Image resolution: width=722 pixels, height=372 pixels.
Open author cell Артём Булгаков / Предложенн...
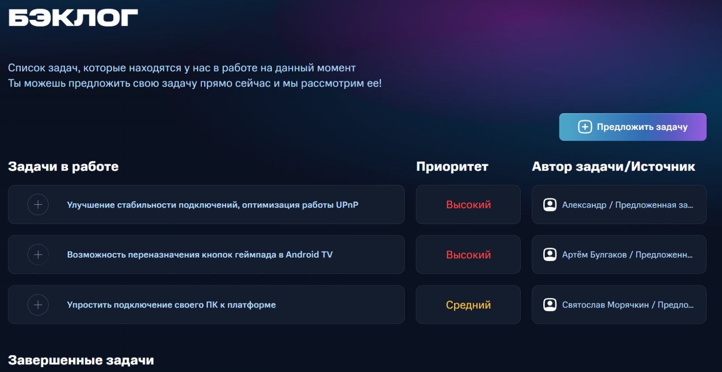(x=619, y=255)
